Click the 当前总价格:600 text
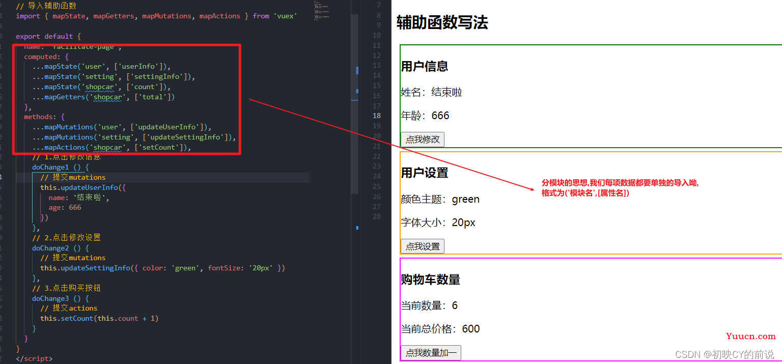Image resolution: width=782 pixels, height=364 pixels. pos(440,329)
